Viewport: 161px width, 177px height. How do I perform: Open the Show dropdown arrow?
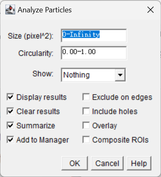(120, 75)
